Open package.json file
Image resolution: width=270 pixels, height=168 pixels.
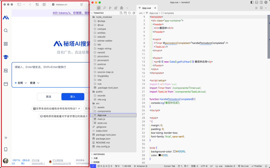click(x=113, y=139)
